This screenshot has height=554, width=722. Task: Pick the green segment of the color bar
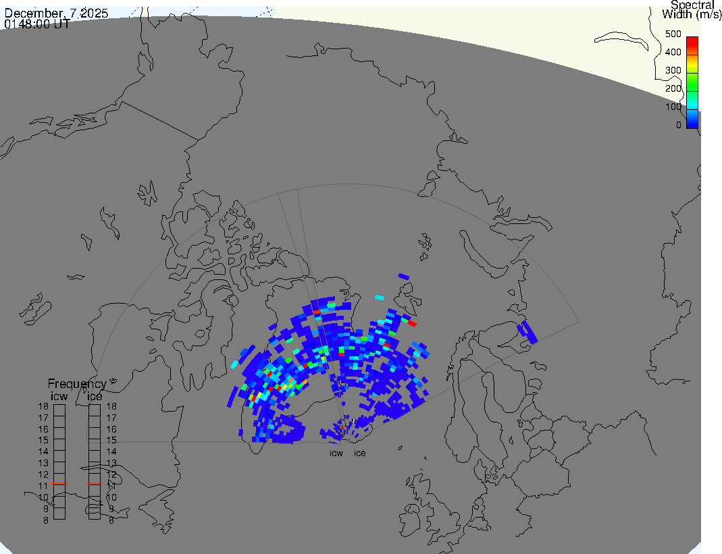point(692,82)
